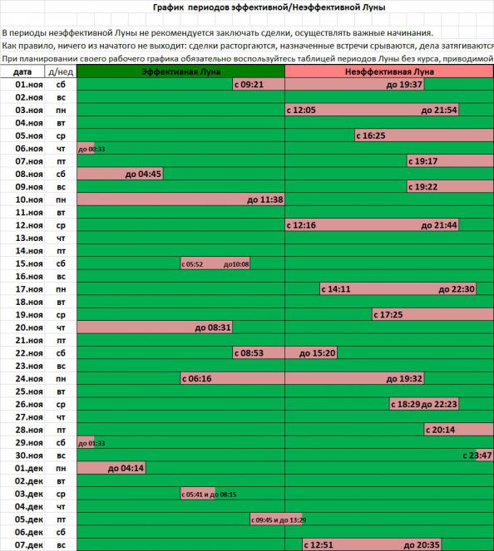Select the cell 'с 05:41 и до 08:15'

click(x=209, y=494)
